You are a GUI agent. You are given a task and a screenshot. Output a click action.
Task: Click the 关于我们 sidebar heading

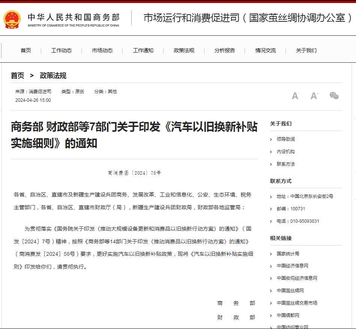281,124
